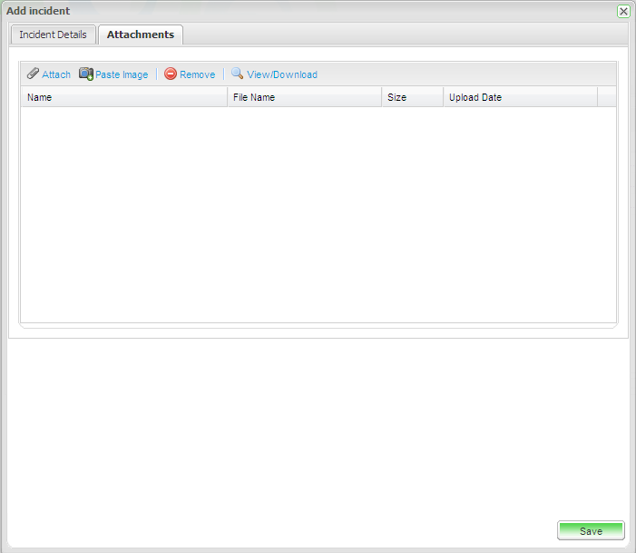
Task: Open the View/Download text link
Action: 282,74
